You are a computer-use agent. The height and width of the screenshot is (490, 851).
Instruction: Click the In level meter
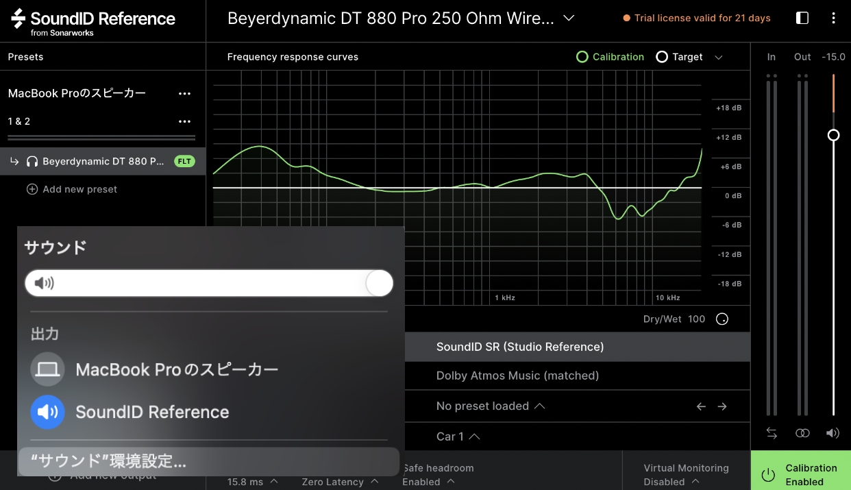click(x=772, y=245)
